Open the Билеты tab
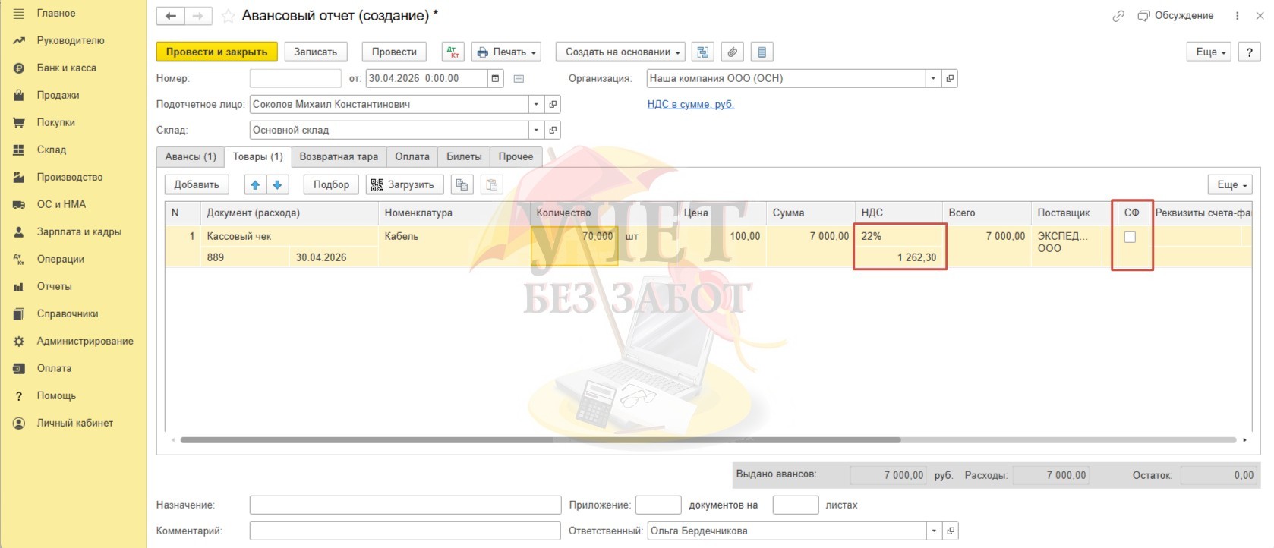 pos(463,156)
